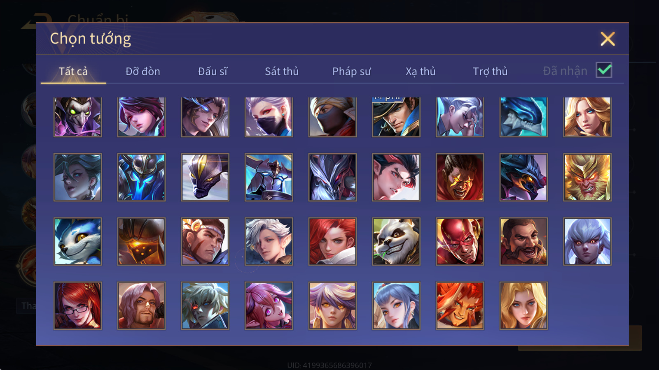This screenshot has width=659, height=370.
Task: Select the bearded mustache man hero portrait
Action: pyautogui.click(x=523, y=241)
